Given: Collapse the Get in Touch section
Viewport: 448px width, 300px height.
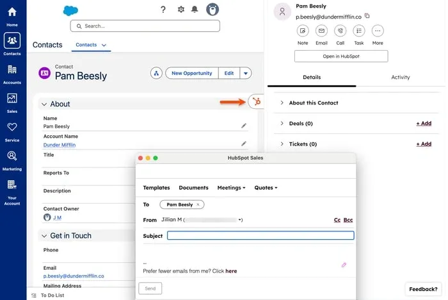Looking at the screenshot, I should (44, 235).
